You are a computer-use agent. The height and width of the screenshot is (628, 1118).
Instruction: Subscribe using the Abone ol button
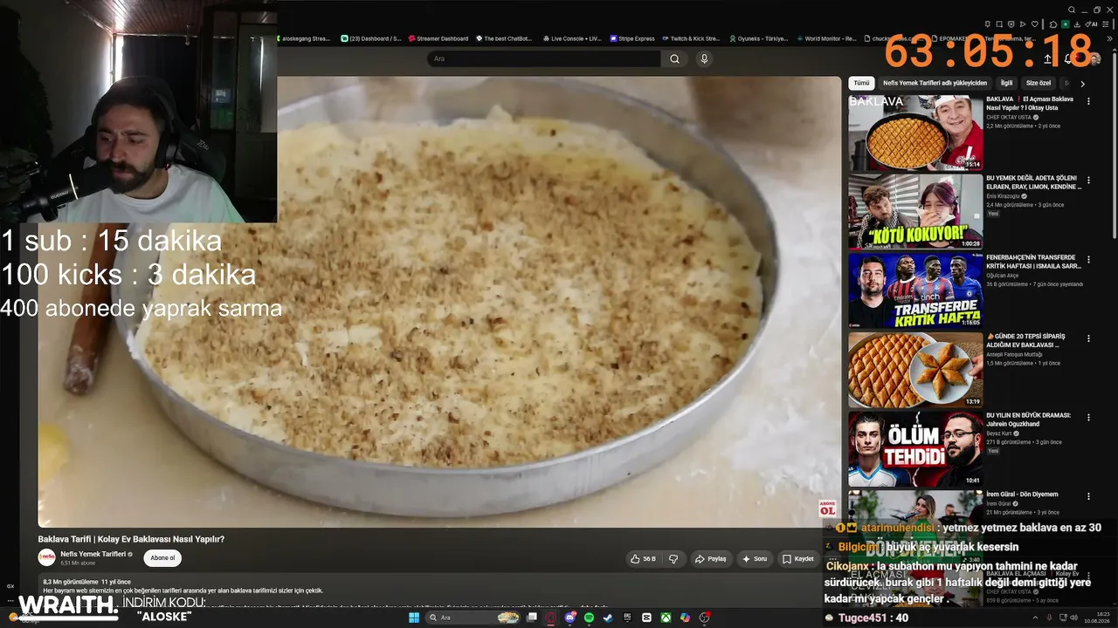162,558
